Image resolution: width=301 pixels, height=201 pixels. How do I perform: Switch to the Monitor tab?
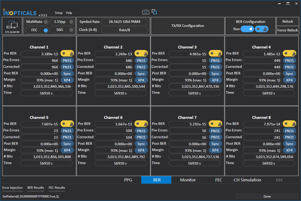[188, 180]
